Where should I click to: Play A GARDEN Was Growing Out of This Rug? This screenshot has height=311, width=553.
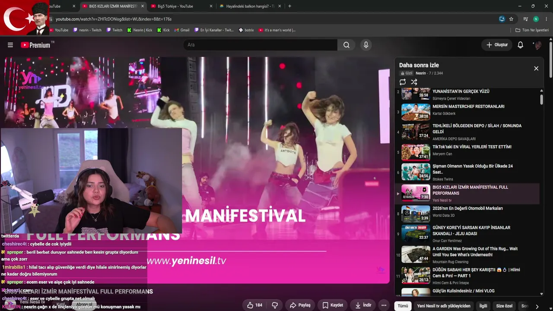point(475,251)
